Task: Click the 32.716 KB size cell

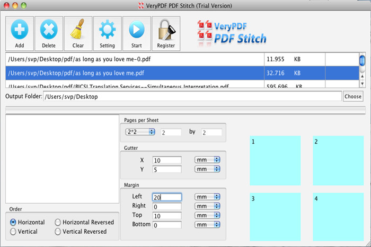Action: tap(295, 73)
